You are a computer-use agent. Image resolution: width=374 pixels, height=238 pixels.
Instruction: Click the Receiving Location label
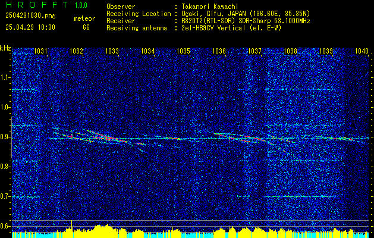coord(139,14)
